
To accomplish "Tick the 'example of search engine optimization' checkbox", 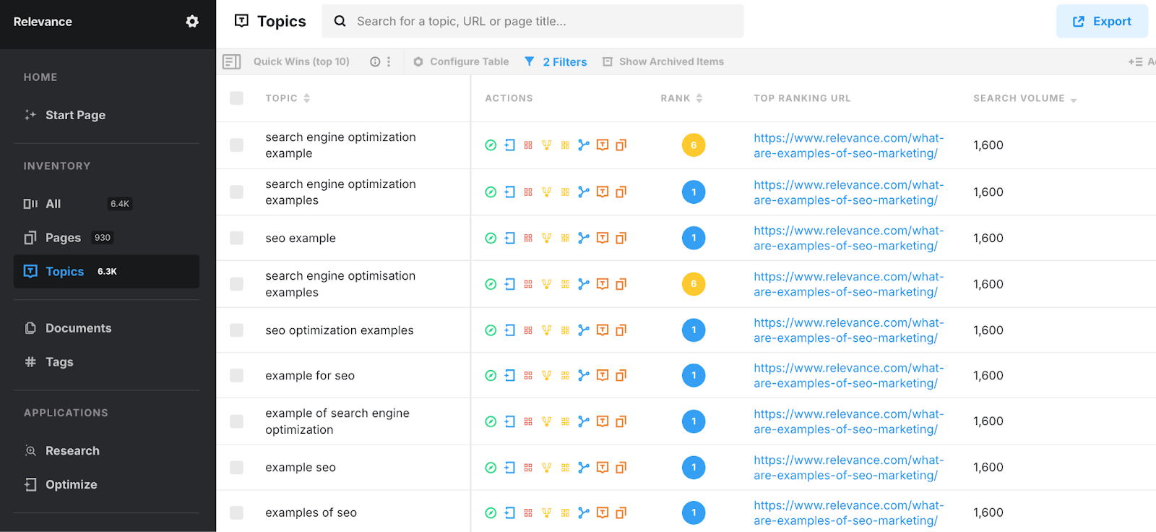I will [x=236, y=421].
